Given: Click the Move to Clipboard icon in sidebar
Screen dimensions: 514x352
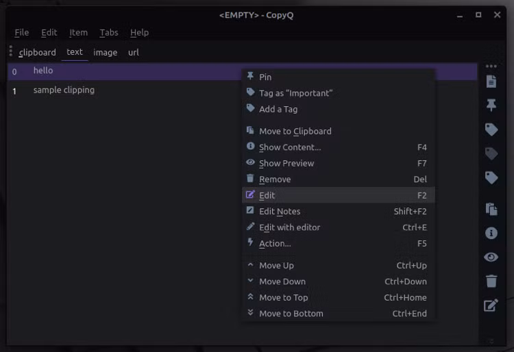Looking at the screenshot, I should 491,209.
